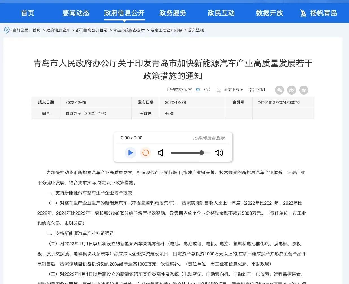
Task: Open 法定主动公开内容 breadcrumb link
Action: pyautogui.click(x=166, y=30)
